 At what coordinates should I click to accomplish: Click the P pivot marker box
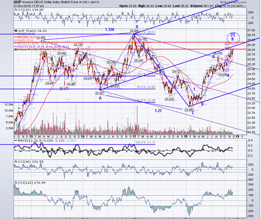point(227,57)
